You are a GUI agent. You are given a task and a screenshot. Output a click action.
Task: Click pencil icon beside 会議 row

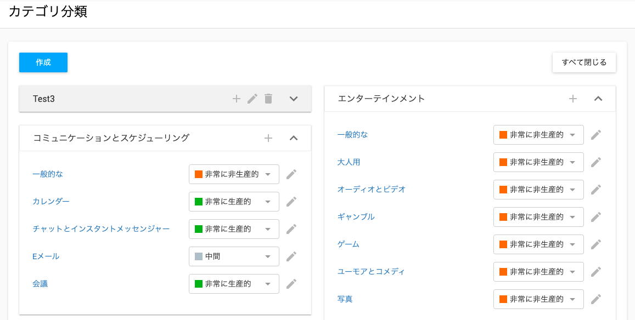pyautogui.click(x=291, y=284)
